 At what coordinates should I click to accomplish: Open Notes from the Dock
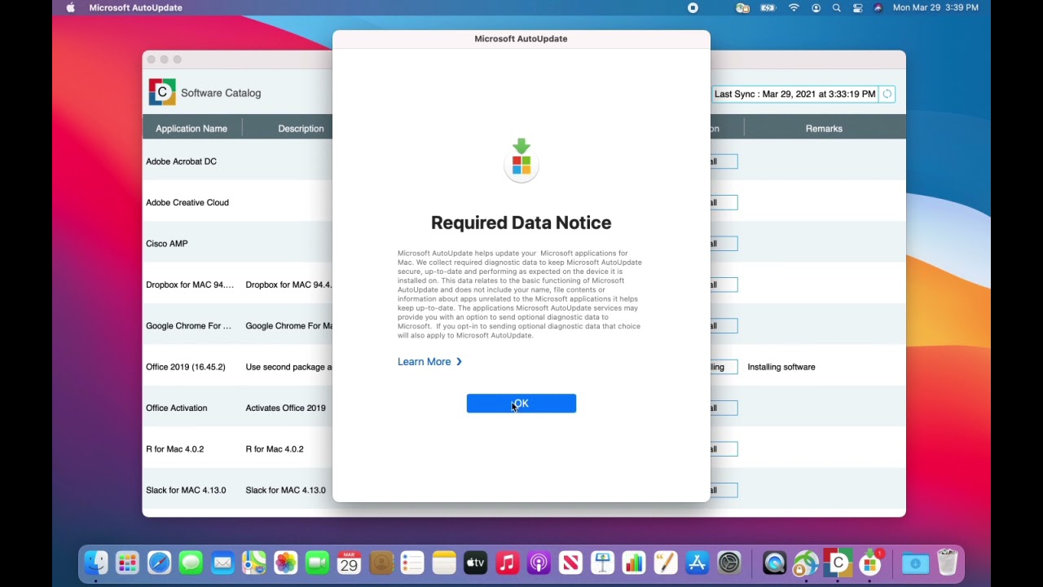pos(444,563)
